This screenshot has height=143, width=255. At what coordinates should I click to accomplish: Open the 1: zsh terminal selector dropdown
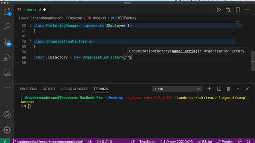click(x=177, y=89)
